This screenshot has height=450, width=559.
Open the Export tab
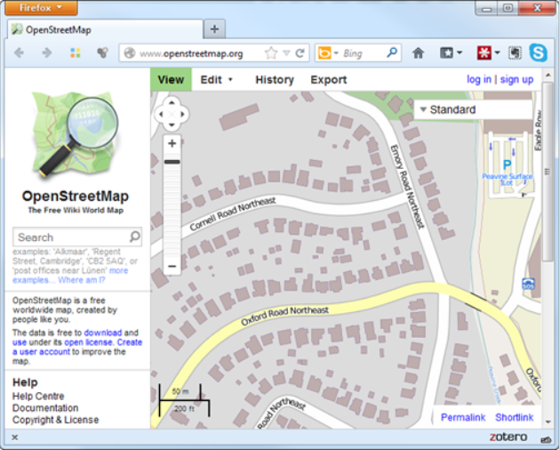click(x=328, y=79)
